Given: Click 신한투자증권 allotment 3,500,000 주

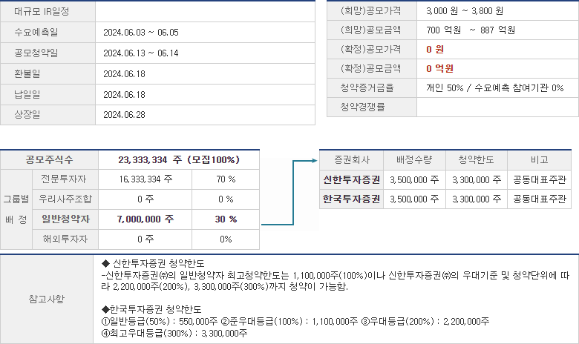Looking at the screenshot, I should tap(414, 180).
